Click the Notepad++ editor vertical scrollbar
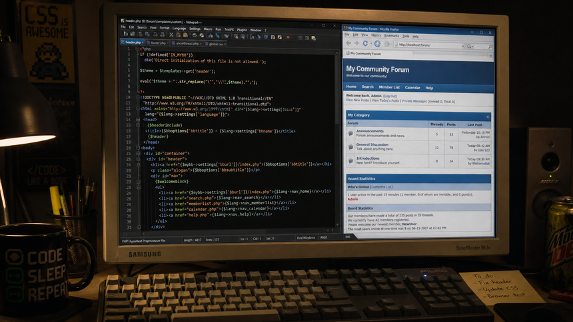This screenshot has width=573, height=322. (336, 139)
